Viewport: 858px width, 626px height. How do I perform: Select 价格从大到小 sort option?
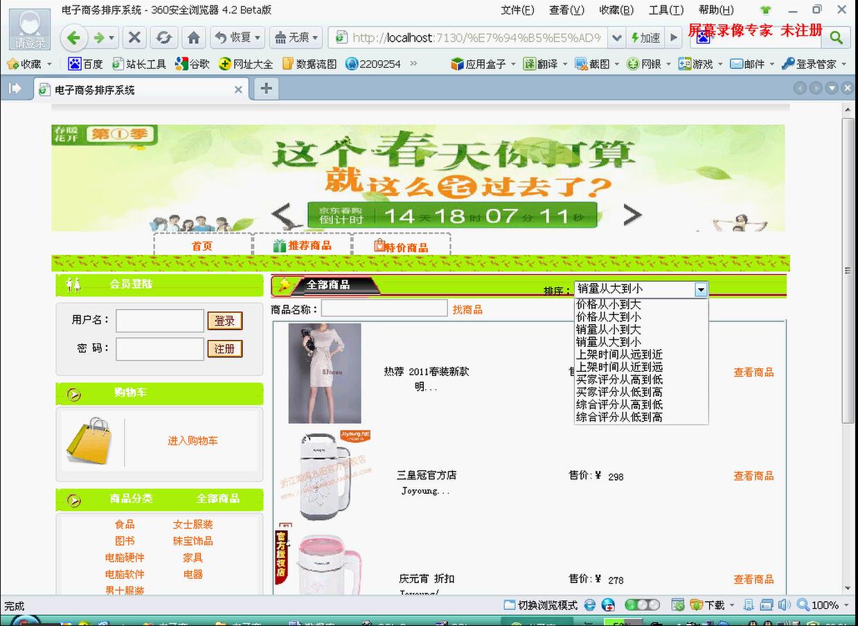pos(609,316)
